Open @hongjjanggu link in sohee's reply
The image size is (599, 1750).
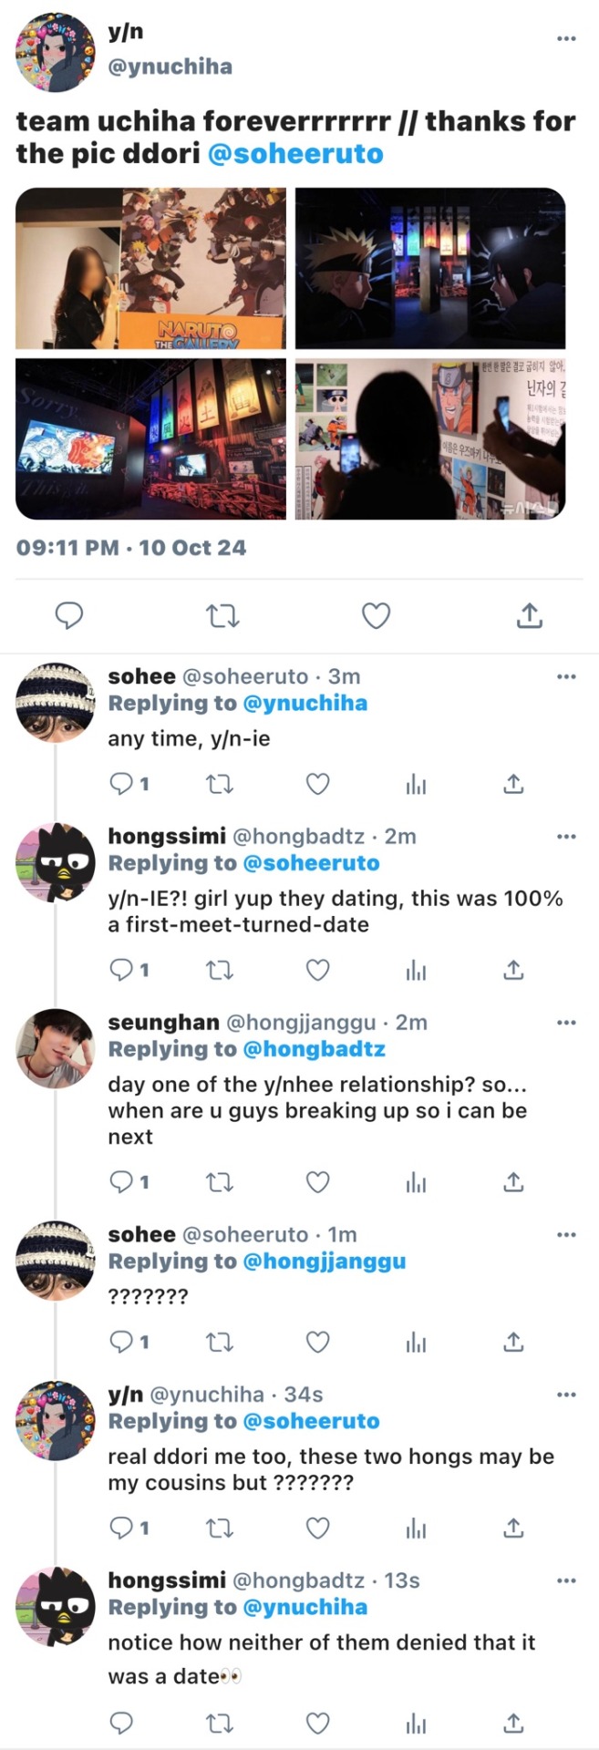(322, 1261)
